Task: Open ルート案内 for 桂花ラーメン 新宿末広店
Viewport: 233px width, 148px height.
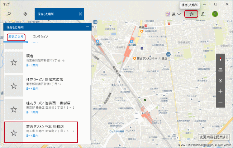Action: click(32, 89)
